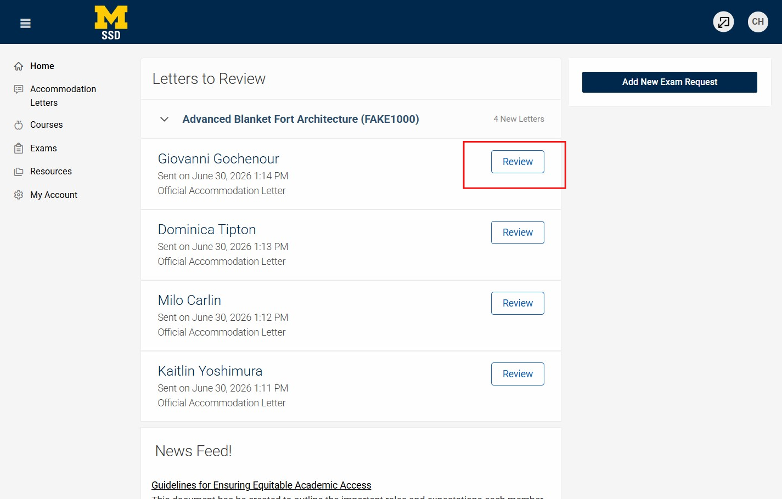Click the name Kaitlin Yoshimura
Screen dimensions: 782x499
pyautogui.click(x=210, y=371)
